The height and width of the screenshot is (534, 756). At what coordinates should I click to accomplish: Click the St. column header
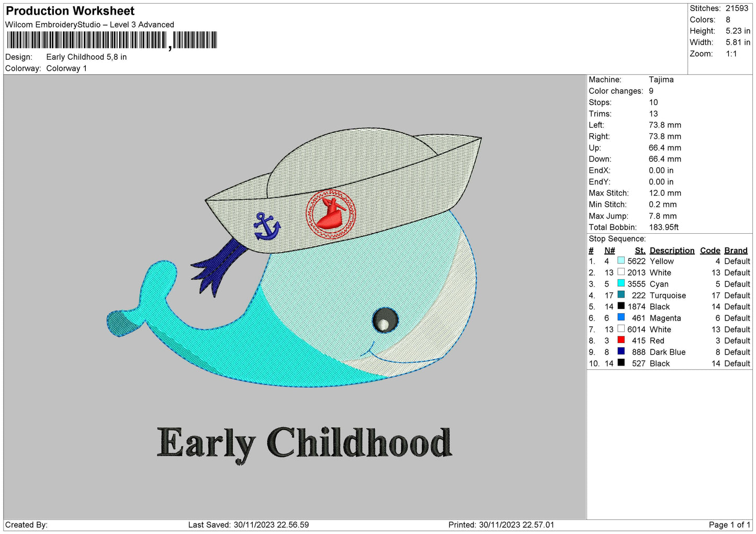pos(640,251)
